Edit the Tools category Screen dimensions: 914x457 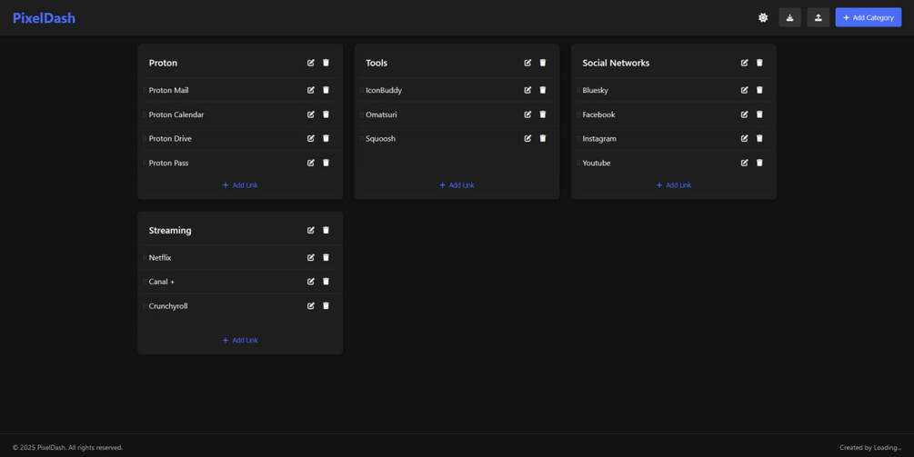pos(527,63)
